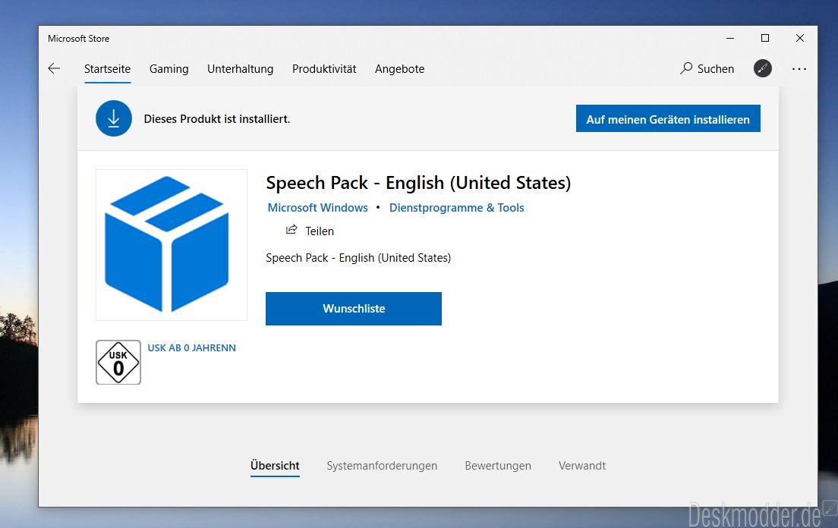Go to the Systemanforderungen section tab
This screenshot has height=528, width=838.
coord(382,466)
